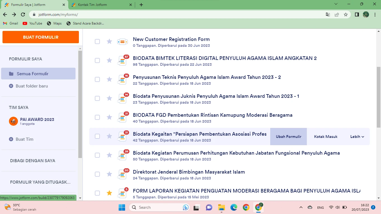Viewport: 381px width, 214px height.
Task: Click the New Customer Registration Form thumbnail icon
Action: (122, 41)
